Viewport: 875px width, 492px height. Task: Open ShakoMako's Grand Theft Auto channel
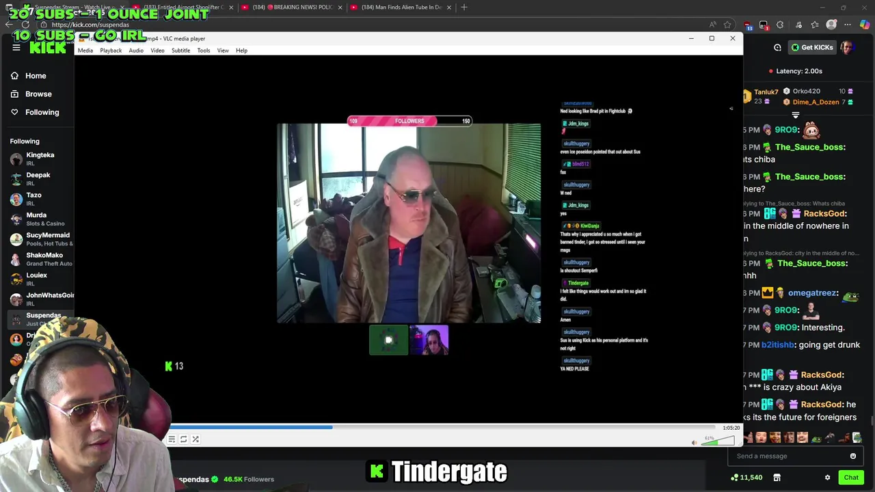pyautogui.click(x=40, y=259)
